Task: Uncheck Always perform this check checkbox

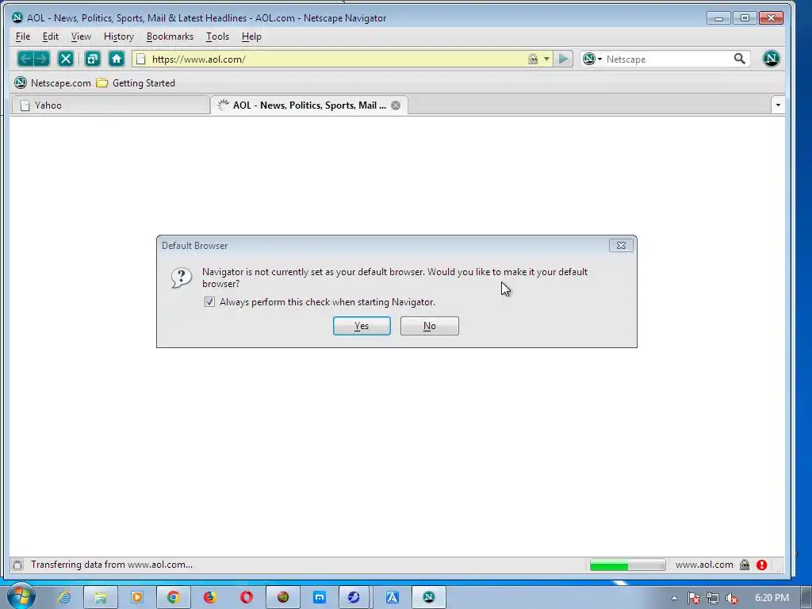Action: (x=209, y=302)
